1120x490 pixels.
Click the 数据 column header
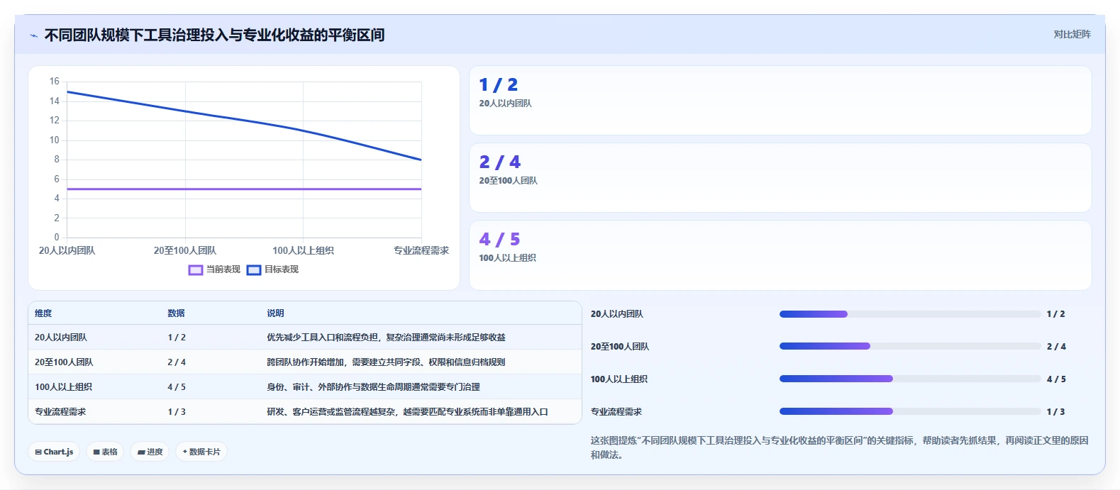[176, 313]
